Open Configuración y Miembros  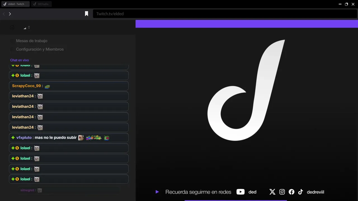click(x=40, y=49)
